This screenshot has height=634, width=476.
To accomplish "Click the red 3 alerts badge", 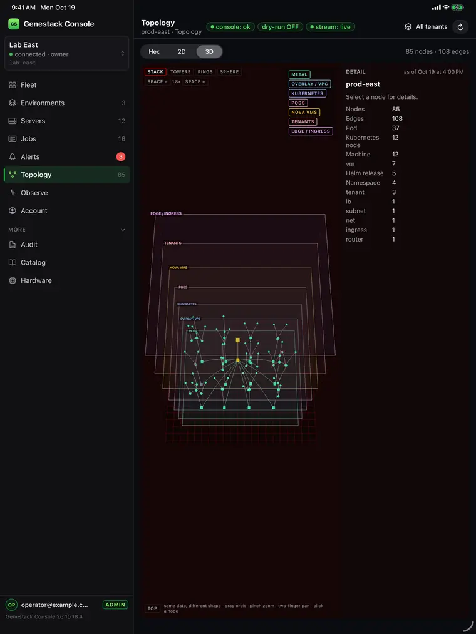I will point(121,157).
